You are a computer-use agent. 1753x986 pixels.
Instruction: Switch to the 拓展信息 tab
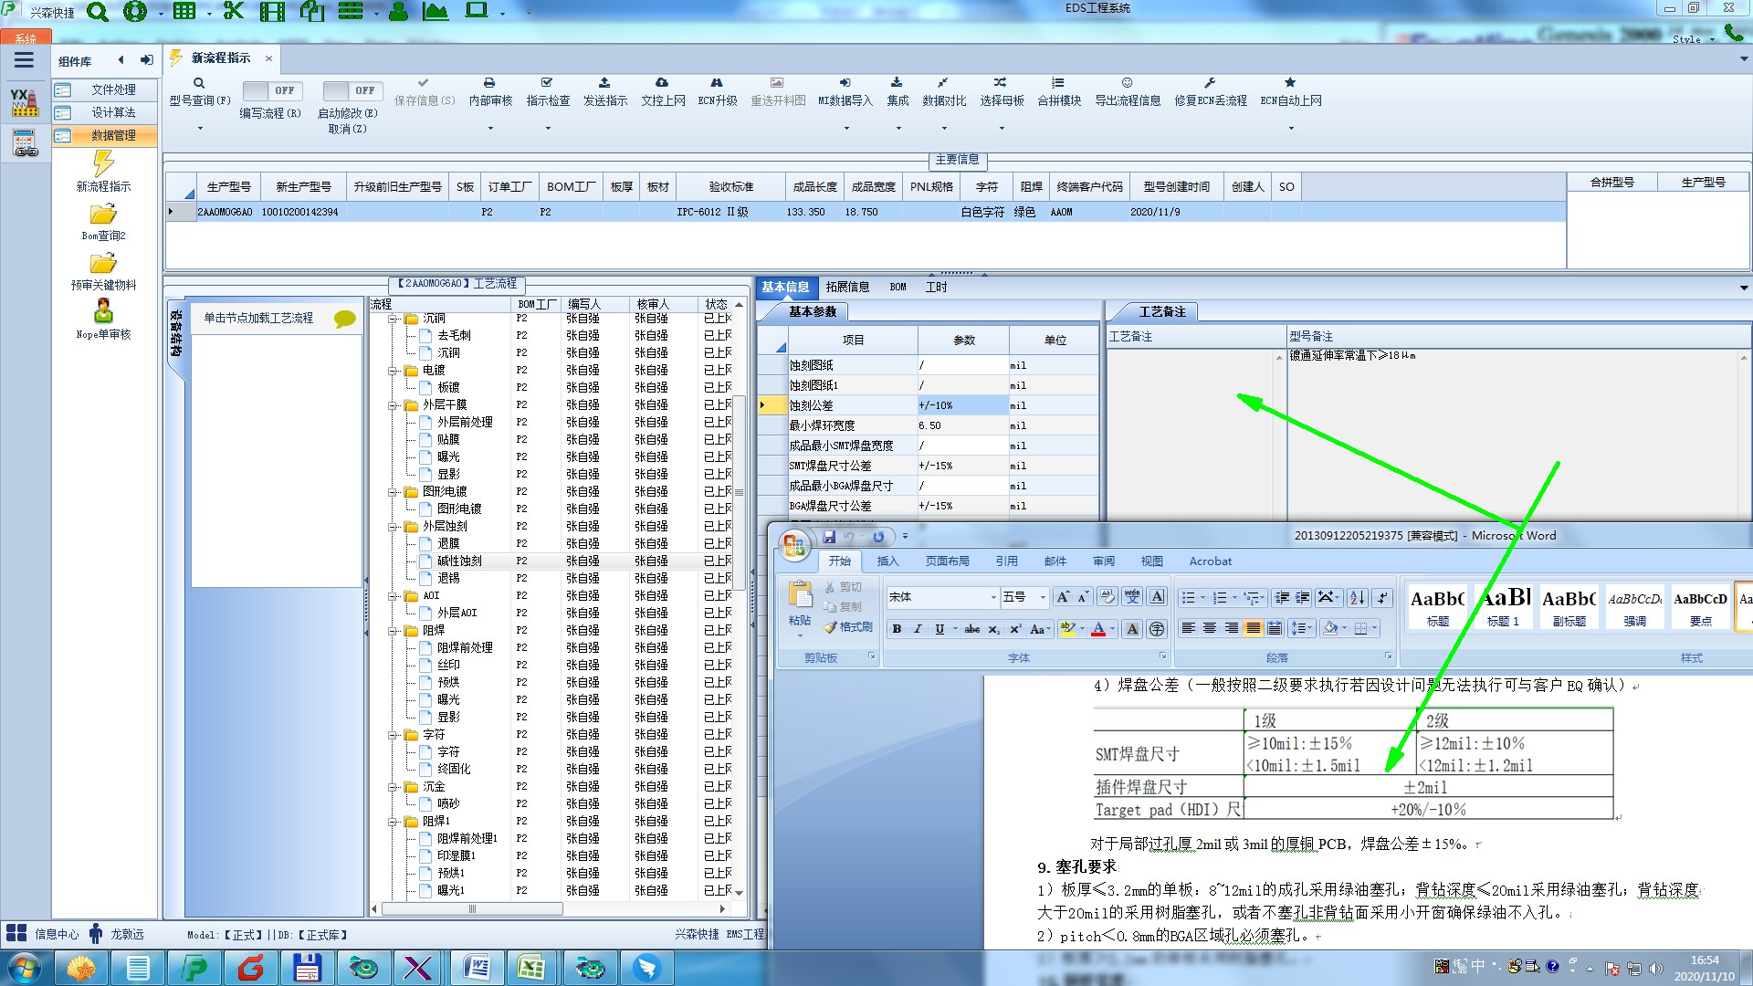[x=847, y=287]
